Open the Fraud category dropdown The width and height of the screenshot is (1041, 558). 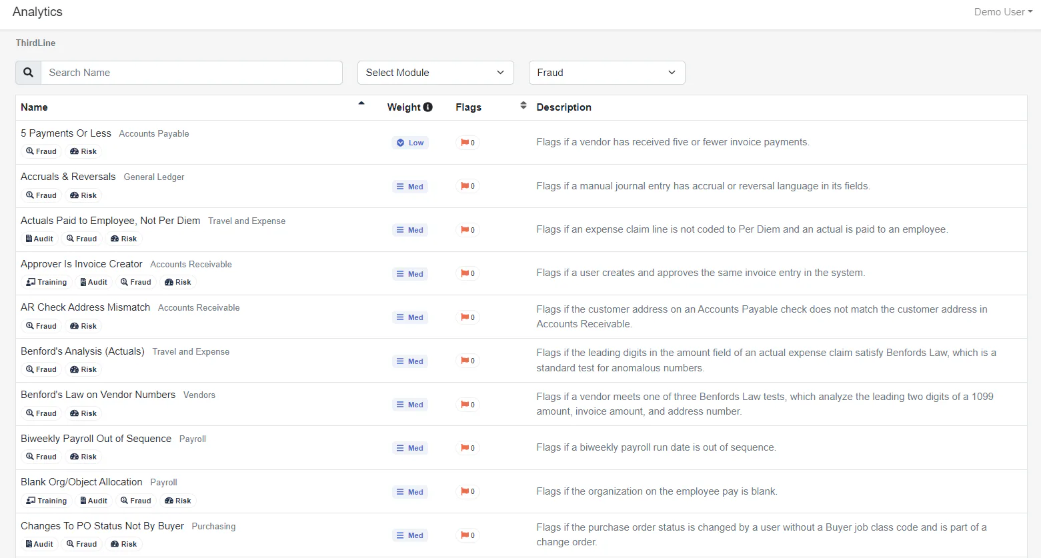tap(607, 73)
